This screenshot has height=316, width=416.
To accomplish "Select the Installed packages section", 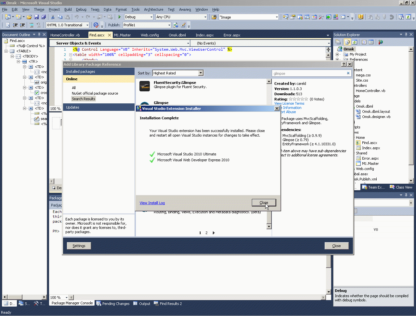I will pos(99,72).
